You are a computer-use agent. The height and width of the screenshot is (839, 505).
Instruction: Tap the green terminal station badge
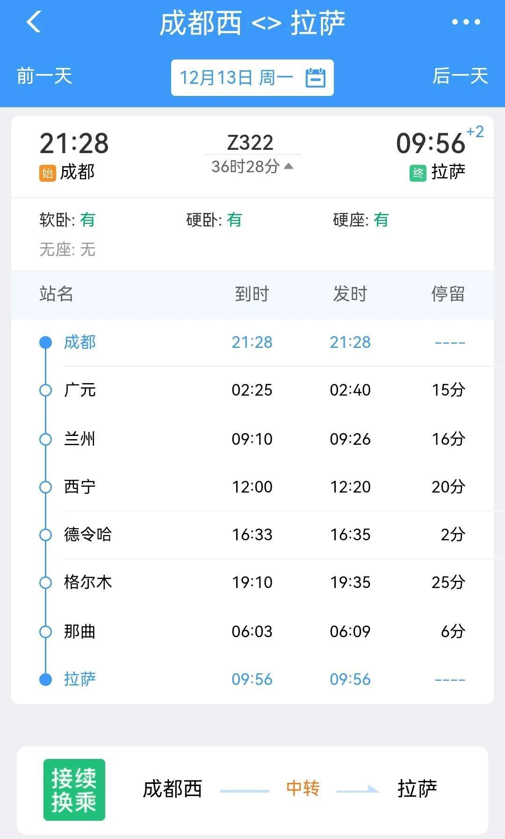(x=418, y=173)
